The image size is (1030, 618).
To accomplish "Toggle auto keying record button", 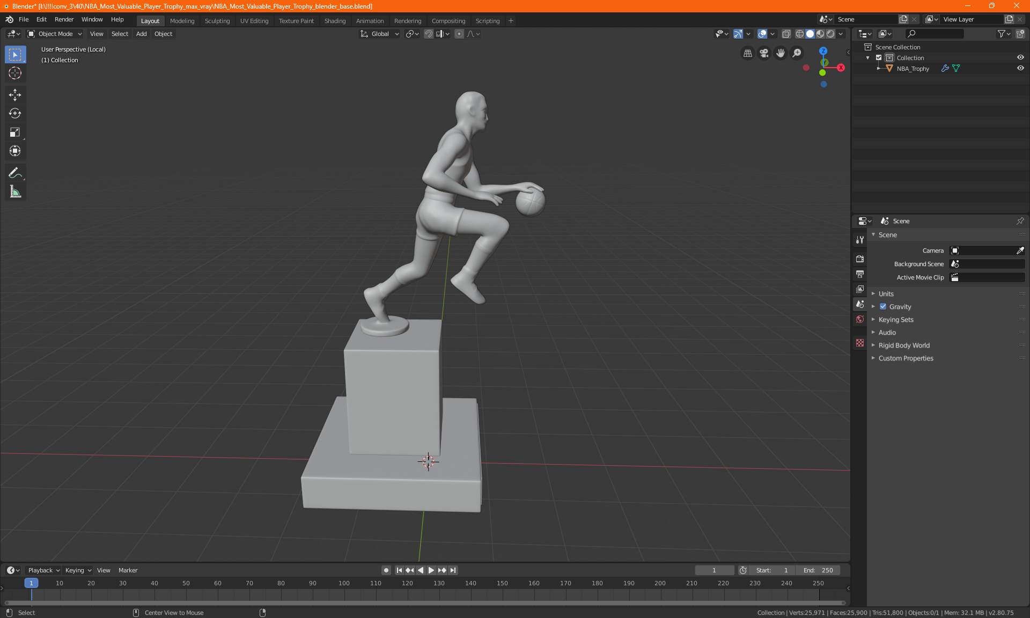I will click(x=386, y=570).
